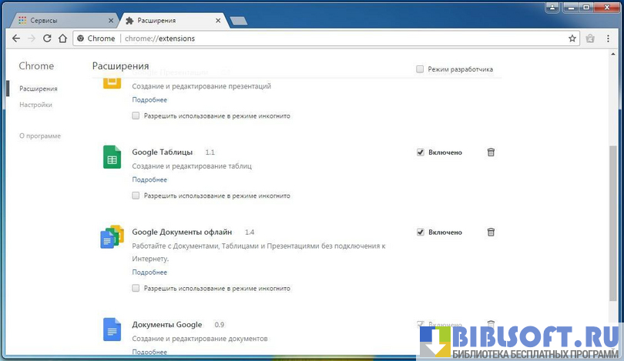
Task: Click the version number 1.1
Action: point(210,152)
